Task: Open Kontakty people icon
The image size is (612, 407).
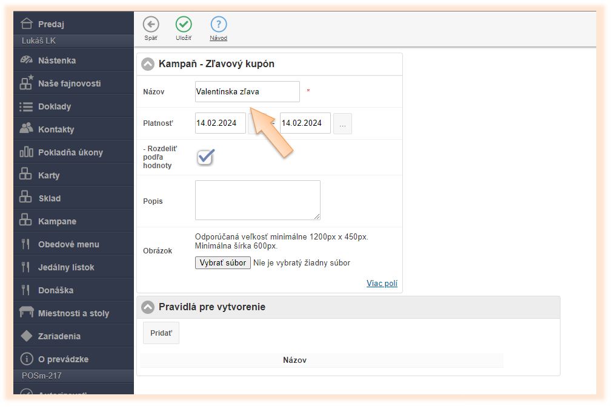Action: point(26,129)
